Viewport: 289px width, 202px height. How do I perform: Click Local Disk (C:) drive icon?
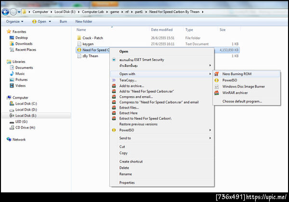(x=12, y=103)
